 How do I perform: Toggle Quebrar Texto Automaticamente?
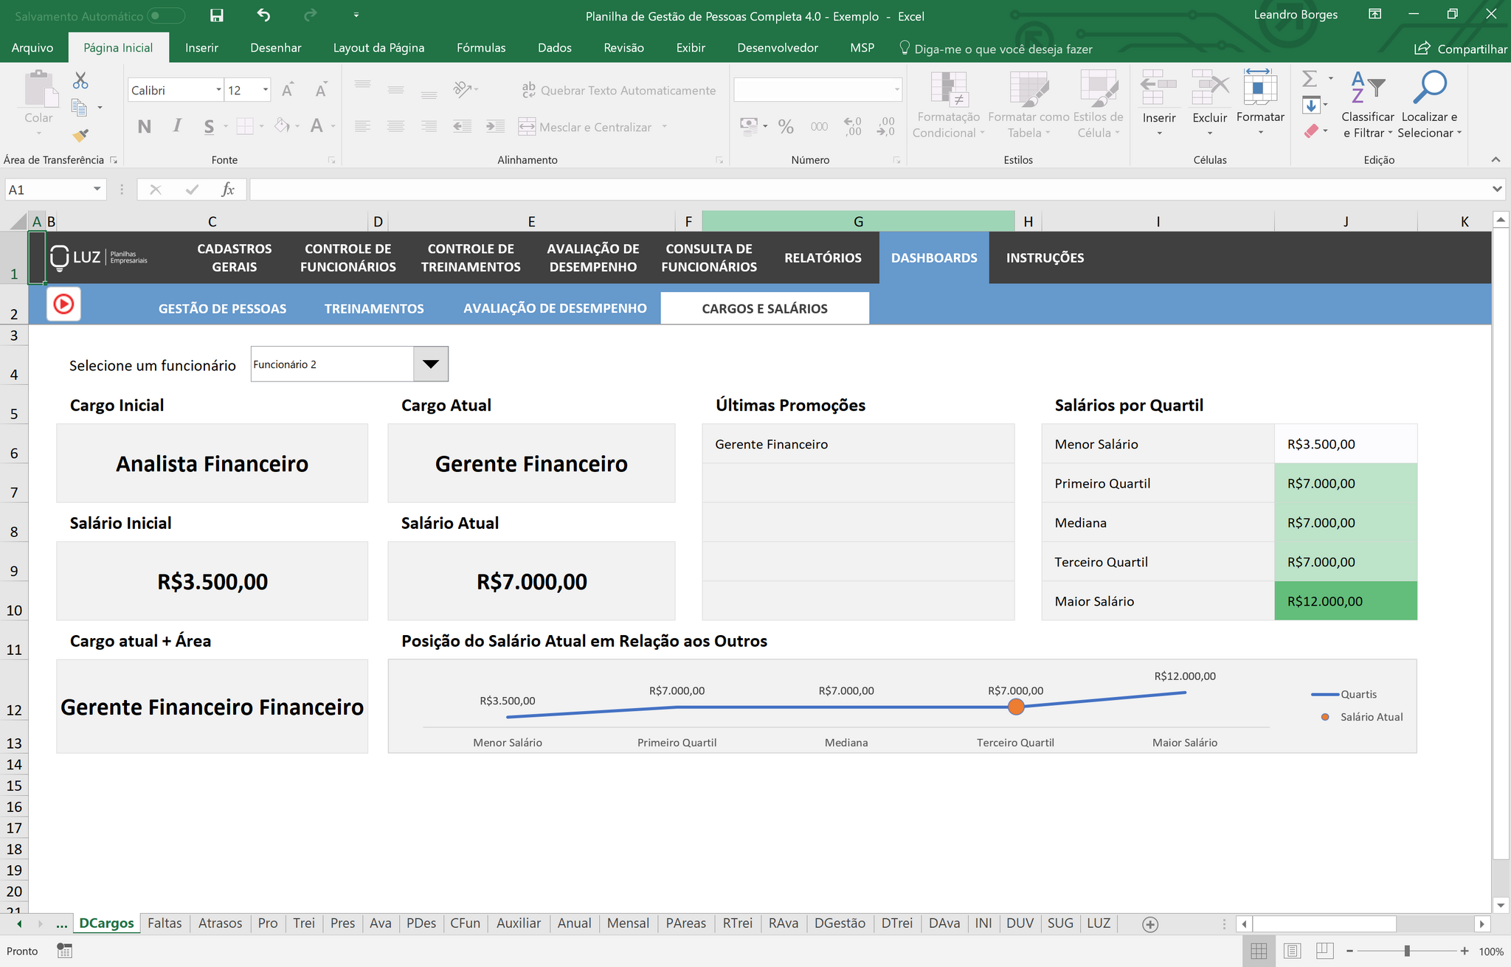(x=618, y=90)
